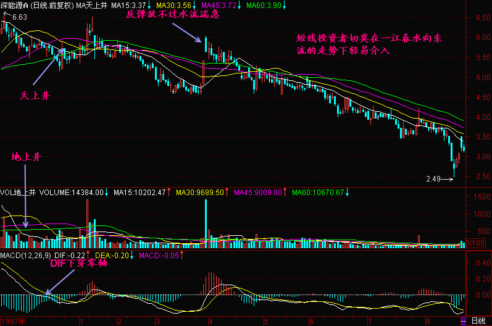The image size is (492, 326).
Task: Click the 日线 period button
Action: tap(478, 321)
